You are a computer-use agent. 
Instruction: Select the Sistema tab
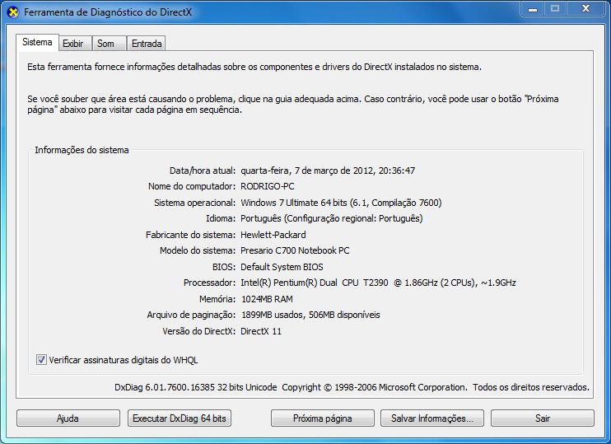pyautogui.click(x=37, y=42)
